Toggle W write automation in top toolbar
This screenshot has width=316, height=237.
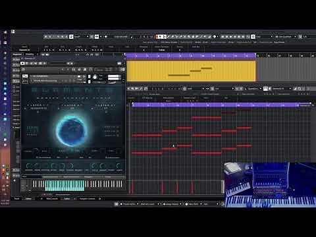pos(62,36)
